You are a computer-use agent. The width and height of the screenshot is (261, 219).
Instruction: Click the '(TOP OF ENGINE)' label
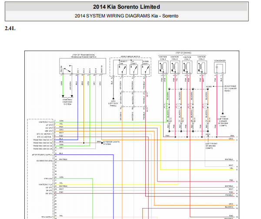point(184,53)
